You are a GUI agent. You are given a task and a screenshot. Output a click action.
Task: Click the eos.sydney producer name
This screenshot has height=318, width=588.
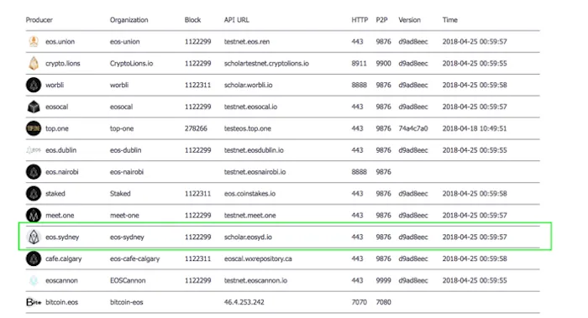pos(62,237)
